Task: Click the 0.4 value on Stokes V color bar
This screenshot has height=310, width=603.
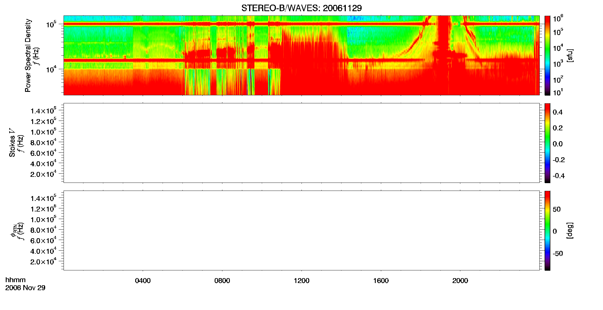Action: tap(558, 112)
